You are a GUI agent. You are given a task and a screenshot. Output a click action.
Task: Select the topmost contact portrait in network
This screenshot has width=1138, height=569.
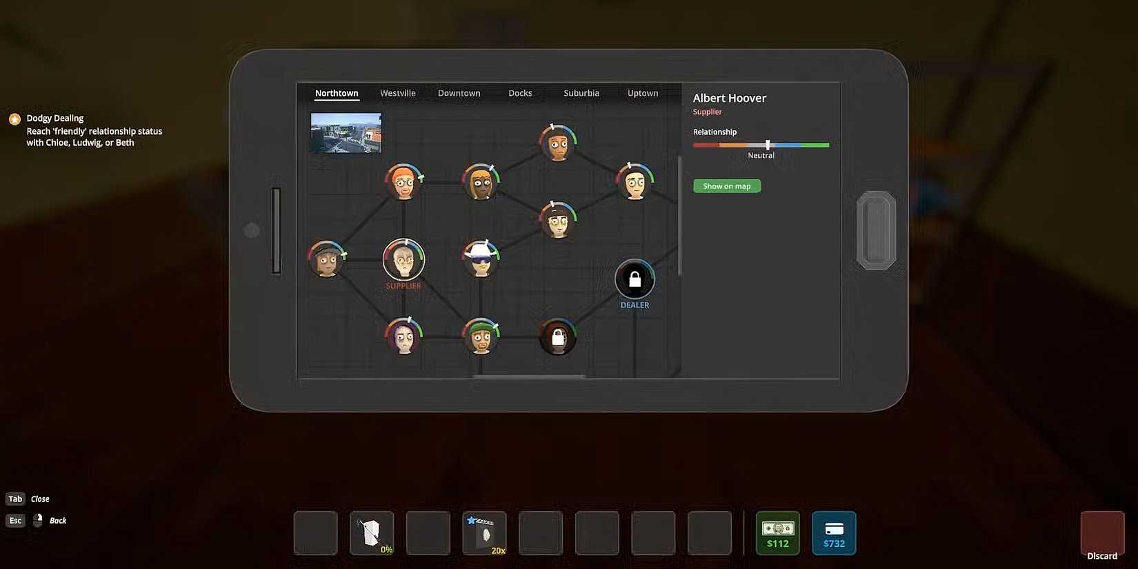pos(557,143)
